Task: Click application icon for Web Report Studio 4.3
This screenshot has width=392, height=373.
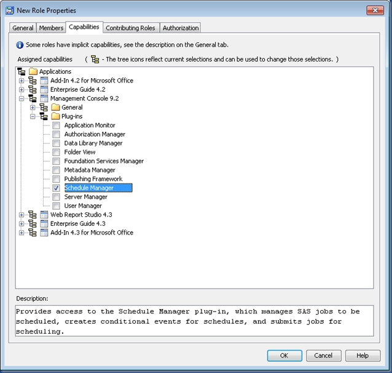Action: tap(44, 215)
